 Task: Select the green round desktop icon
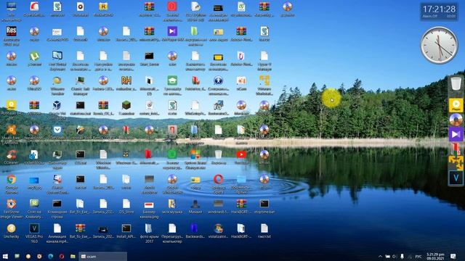(172, 154)
